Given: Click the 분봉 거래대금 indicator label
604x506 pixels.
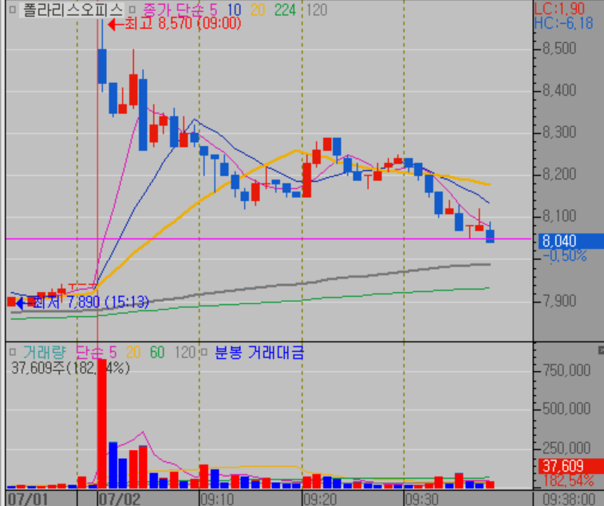Looking at the screenshot, I should (259, 352).
